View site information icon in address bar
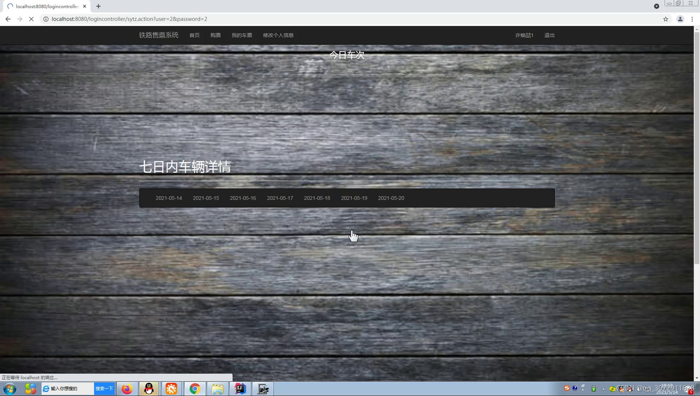The height and width of the screenshot is (396, 700). (46, 19)
